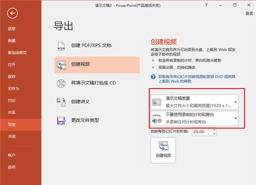Click the Create Handouts icon

(x=61, y=102)
